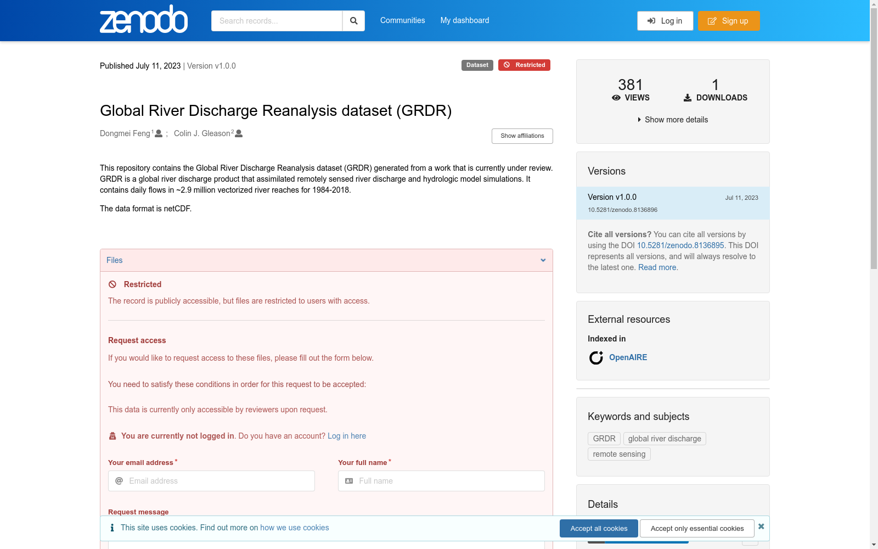
Task: Dismiss the cookie banner with the X
Action: (761, 526)
